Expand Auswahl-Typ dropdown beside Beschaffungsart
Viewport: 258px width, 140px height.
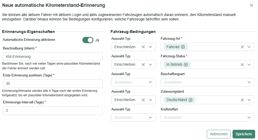(x=133, y=82)
